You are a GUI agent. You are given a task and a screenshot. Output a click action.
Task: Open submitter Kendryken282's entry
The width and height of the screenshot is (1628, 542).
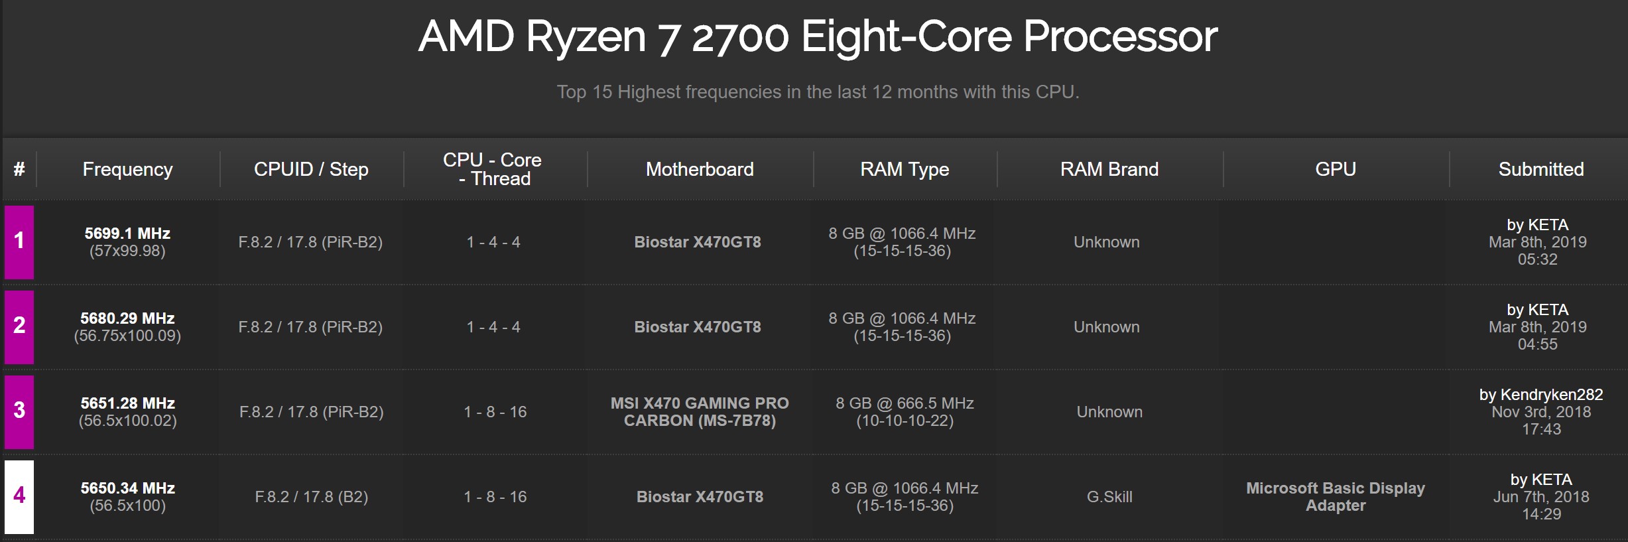point(1541,395)
